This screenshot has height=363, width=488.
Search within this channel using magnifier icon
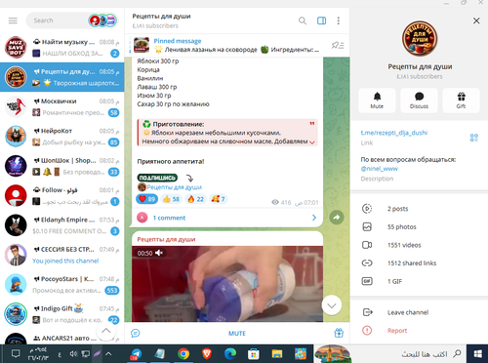[303, 20]
